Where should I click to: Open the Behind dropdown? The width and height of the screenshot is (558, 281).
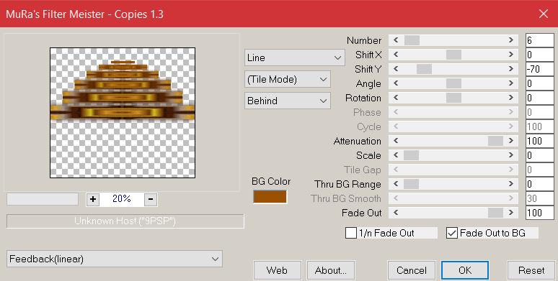(288, 101)
